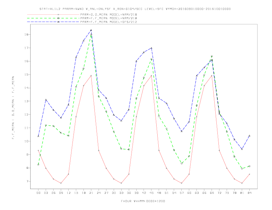The height and width of the screenshot is (210, 272).
Task: Click x-axis tick label 42
Action: [x=144, y=193]
